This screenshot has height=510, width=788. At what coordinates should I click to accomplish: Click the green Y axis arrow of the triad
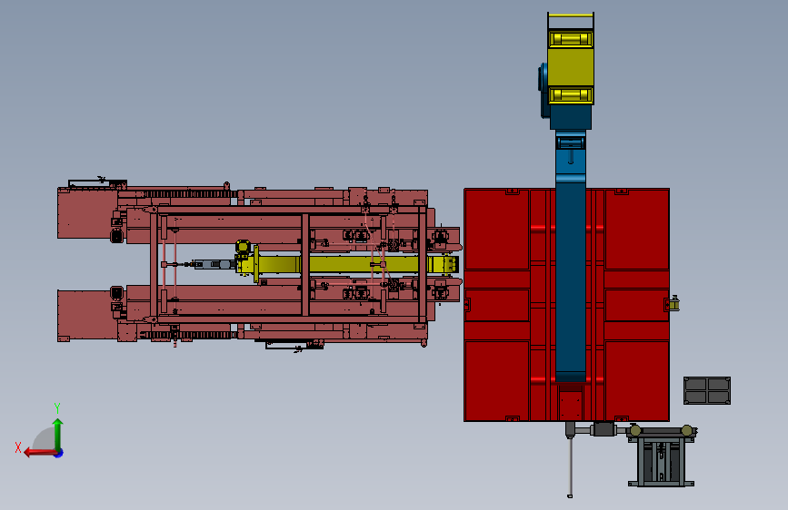pos(58,434)
